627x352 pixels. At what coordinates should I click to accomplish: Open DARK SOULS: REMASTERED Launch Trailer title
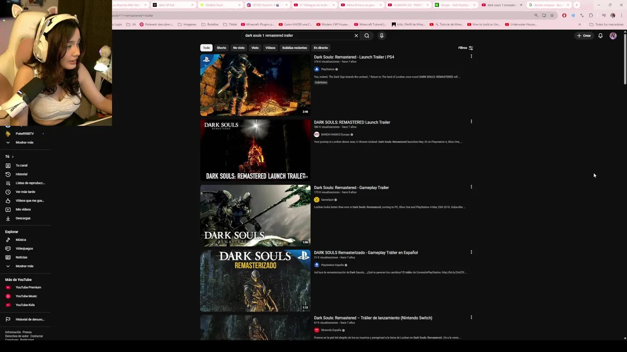pos(352,122)
